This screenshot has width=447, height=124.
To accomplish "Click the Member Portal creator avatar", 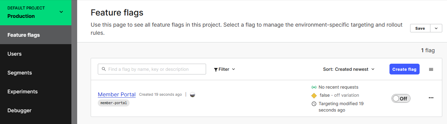I will (x=192, y=95).
